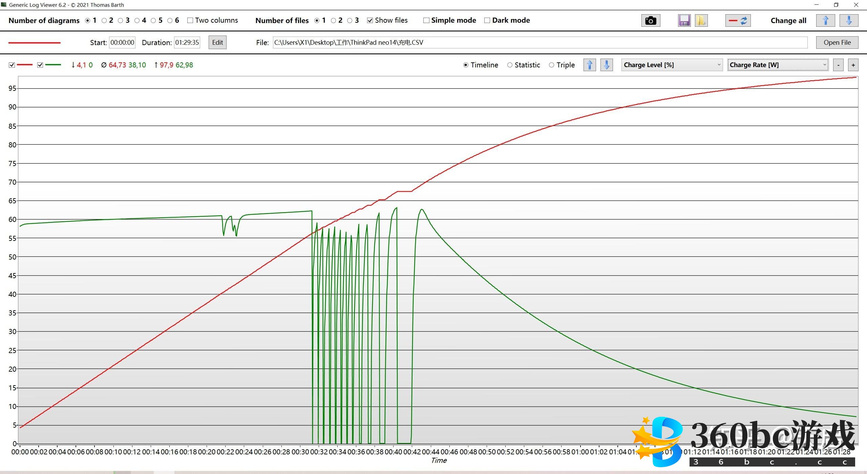Select the Statistic view radio button
This screenshot has height=474, width=867.
510,65
